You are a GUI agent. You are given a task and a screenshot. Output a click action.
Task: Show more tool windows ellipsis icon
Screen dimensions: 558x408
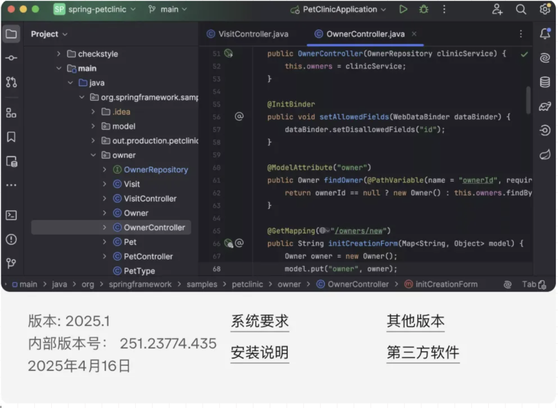[x=11, y=185]
